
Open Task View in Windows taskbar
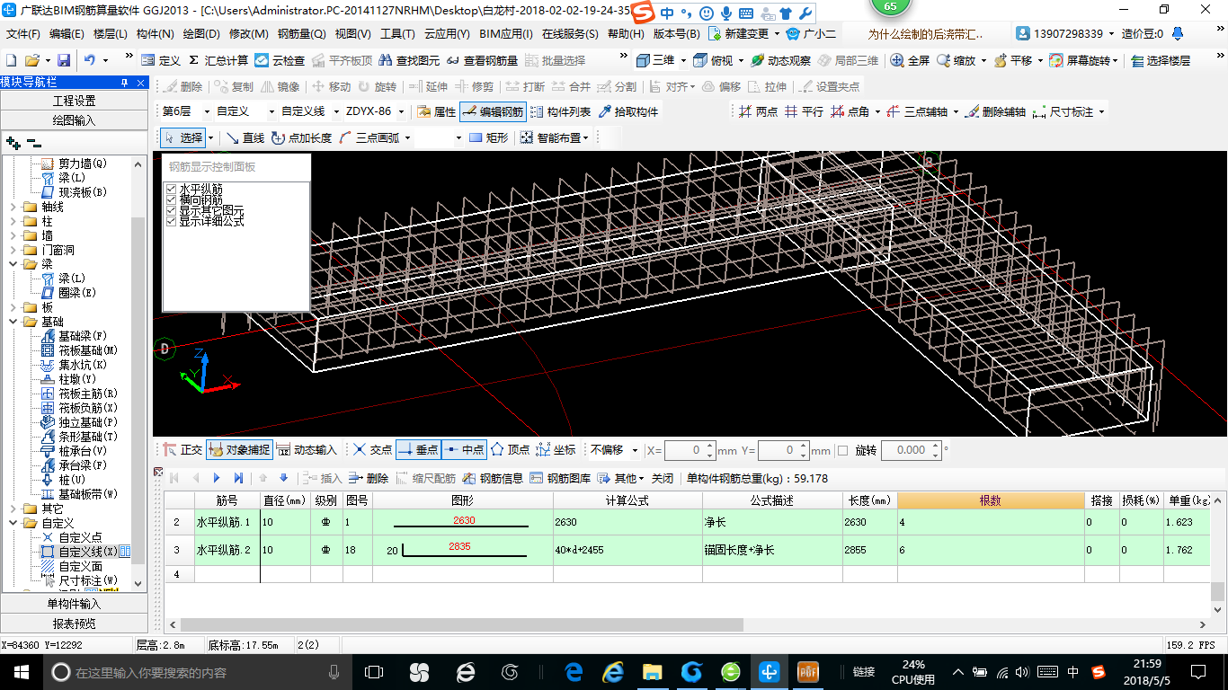coord(373,671)
